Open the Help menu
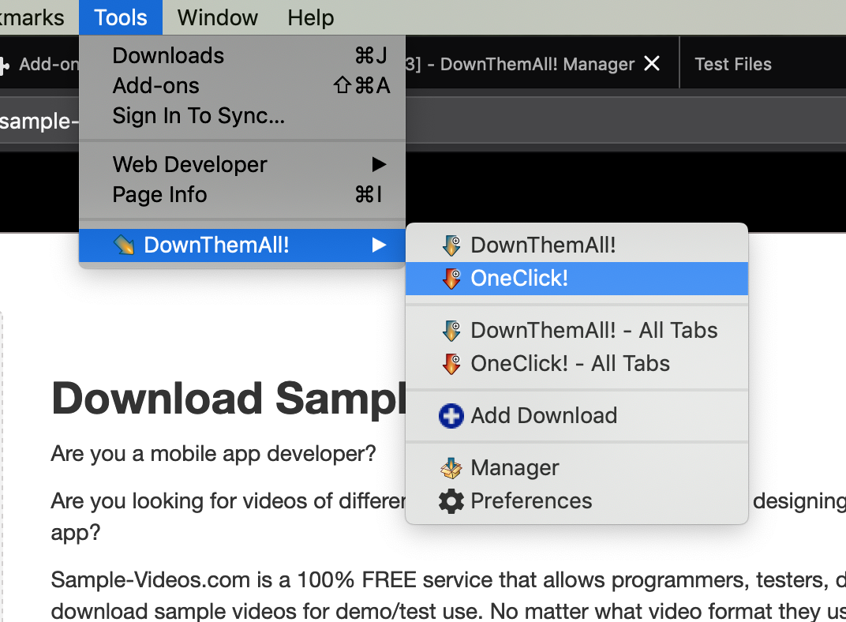The image size is (846, 622). pyautogui.click(x=310, y=17)
